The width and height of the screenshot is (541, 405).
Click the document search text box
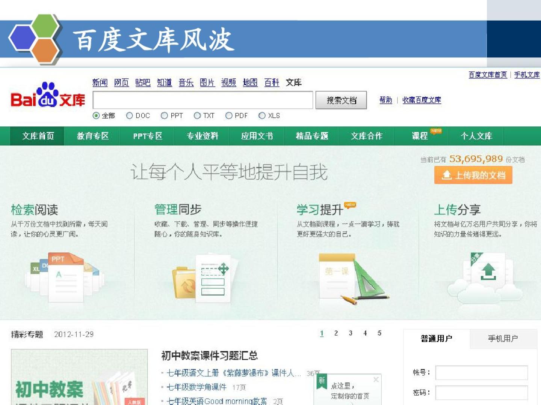[x=203, y=100]
